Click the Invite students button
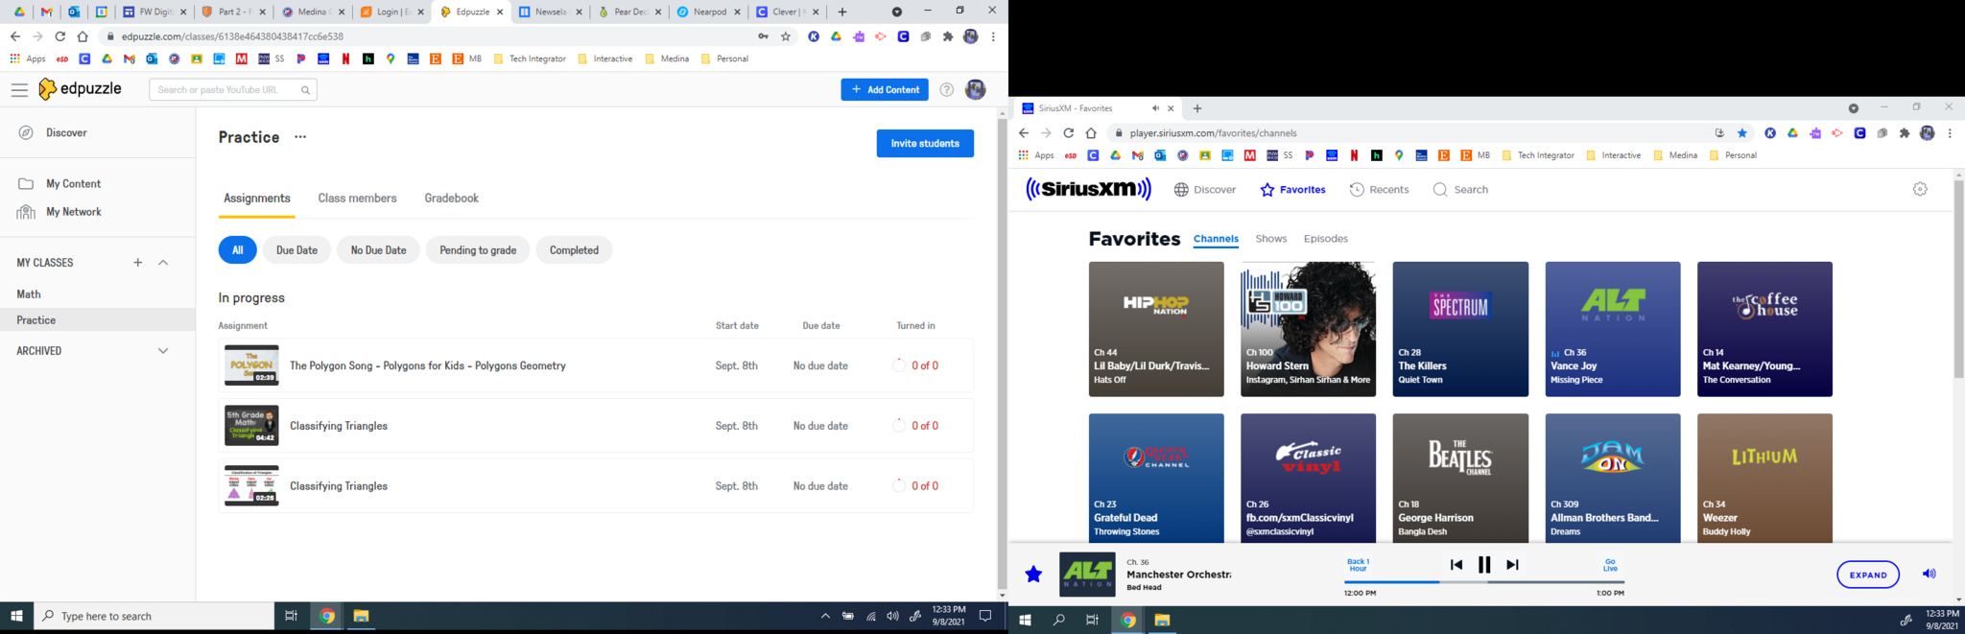 924,144
